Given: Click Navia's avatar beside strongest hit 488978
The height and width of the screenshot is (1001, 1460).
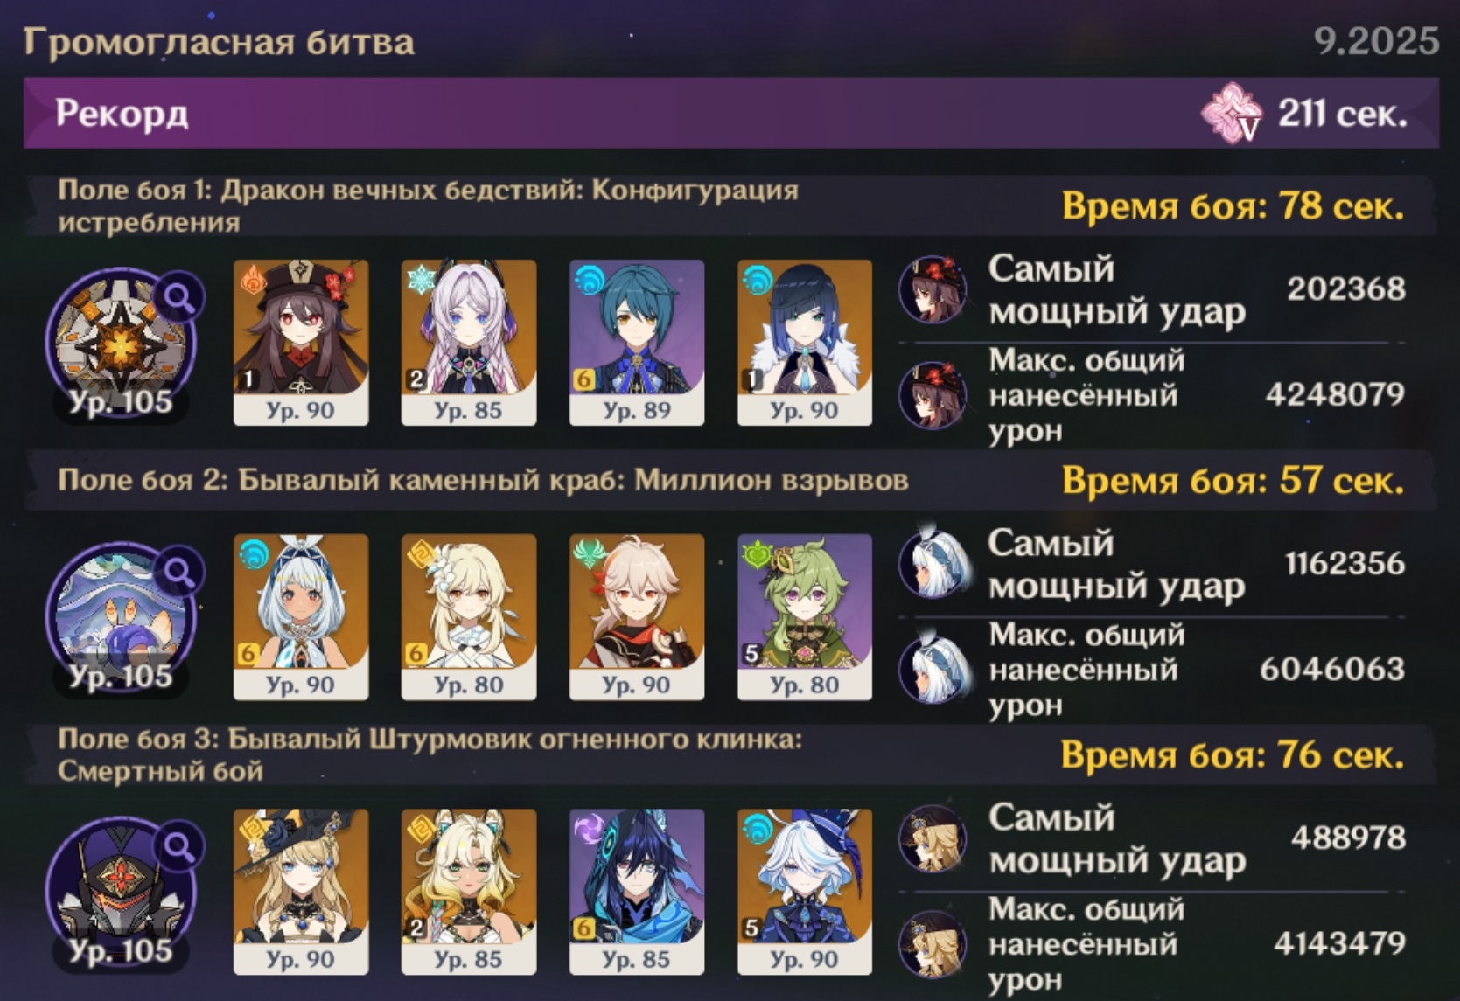Looking at the screenshot, I should click(x=933, y=838).
